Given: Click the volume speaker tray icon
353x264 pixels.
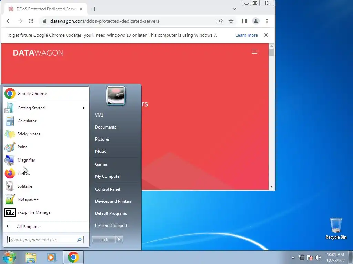Looking at the screenshot, I should point(318,257).
